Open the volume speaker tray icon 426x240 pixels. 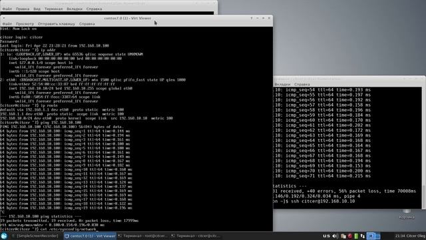point(335,236)
